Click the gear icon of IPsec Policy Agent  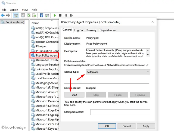(33, 55)
